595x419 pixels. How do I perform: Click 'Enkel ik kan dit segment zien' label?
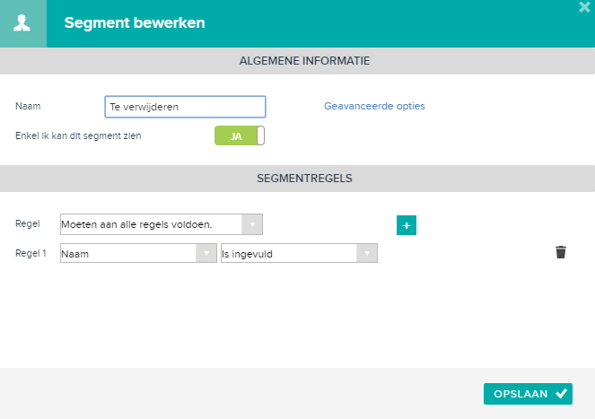point(78,135)
